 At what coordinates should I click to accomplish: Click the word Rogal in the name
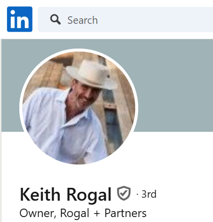(x=89, y=195)
